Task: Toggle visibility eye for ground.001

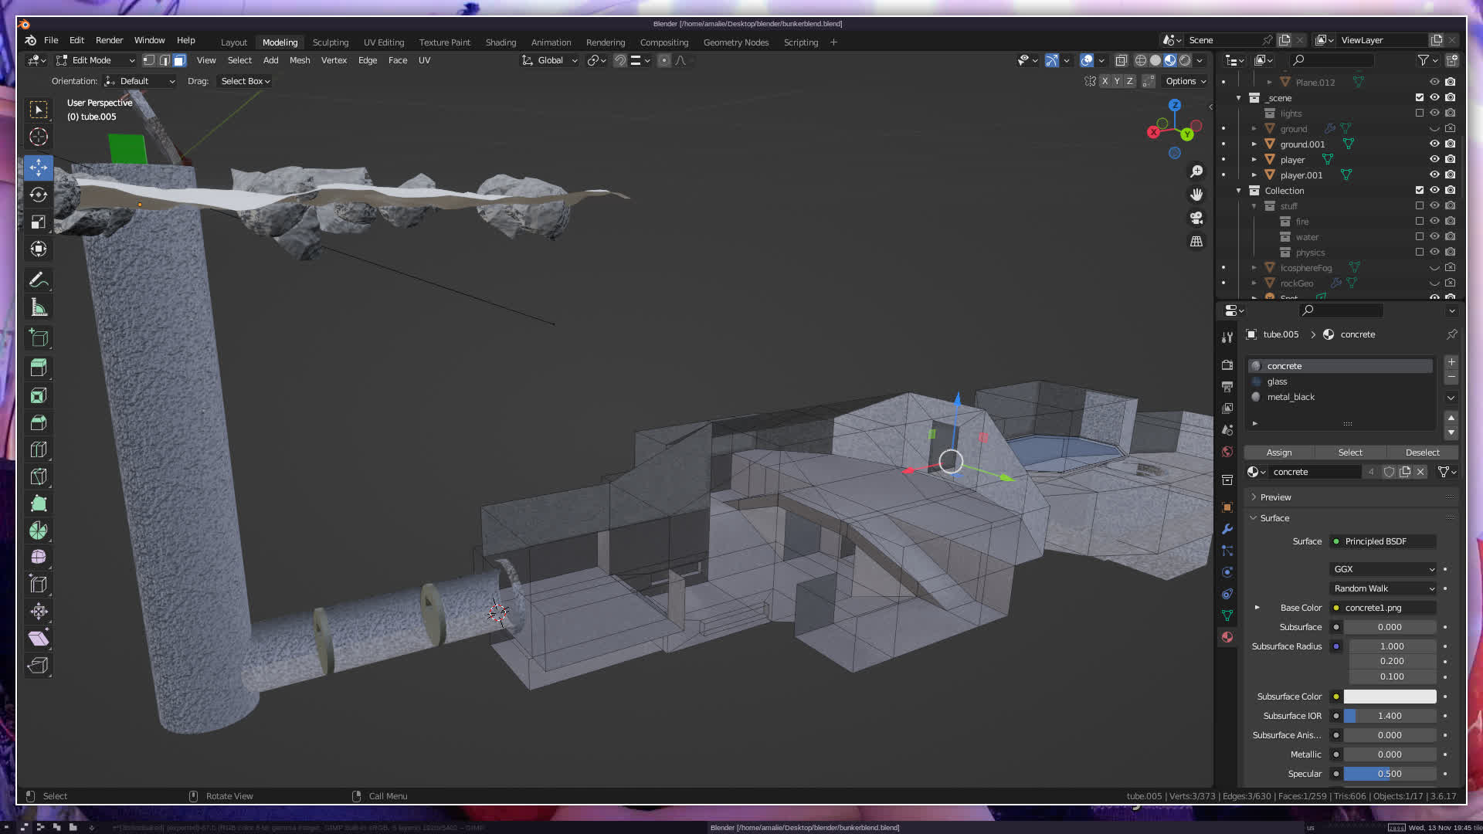Action: (x=1434, y=144)
